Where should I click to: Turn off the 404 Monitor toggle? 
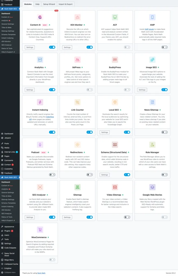[89, 47]
